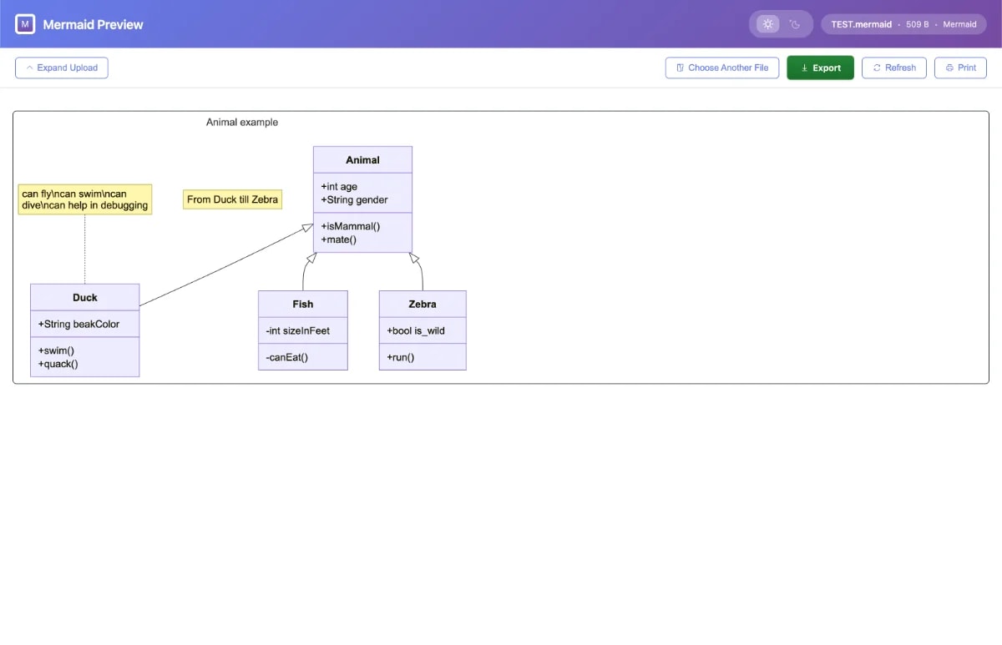The width and height of the screenshot is (1002, 645).
Task: Click the -int sizeInFeet attribute in Fish
Action: click(x=298, y=330)
